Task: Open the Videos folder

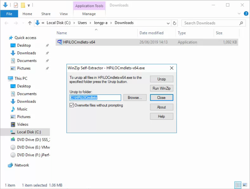Action: [x=23, y=124]
